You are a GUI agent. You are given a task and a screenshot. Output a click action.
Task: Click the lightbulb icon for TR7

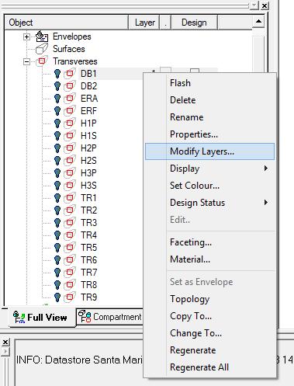pyautogui.click(x=57, y=273)
